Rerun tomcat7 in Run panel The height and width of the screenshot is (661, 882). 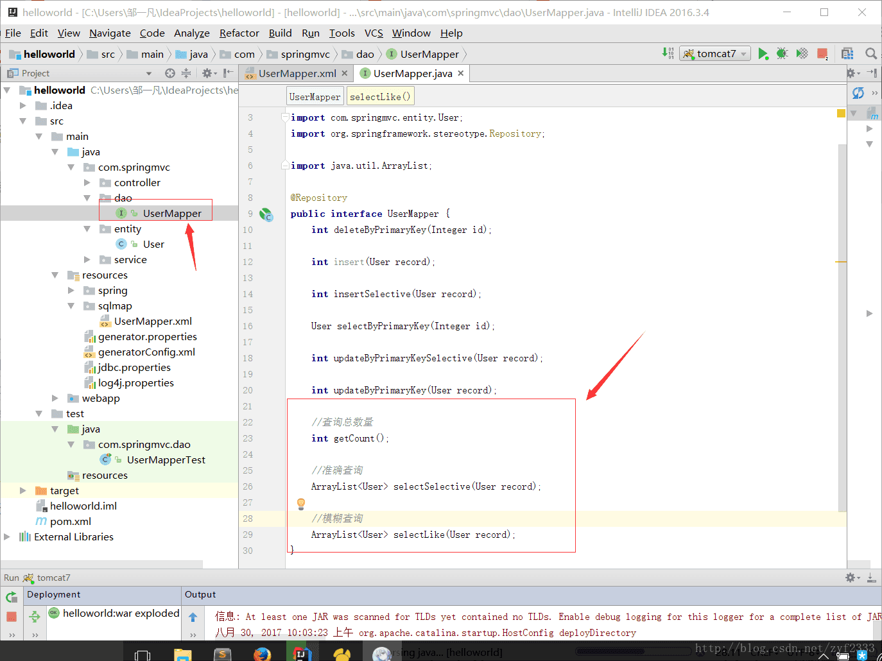click(x=12, y=597)
